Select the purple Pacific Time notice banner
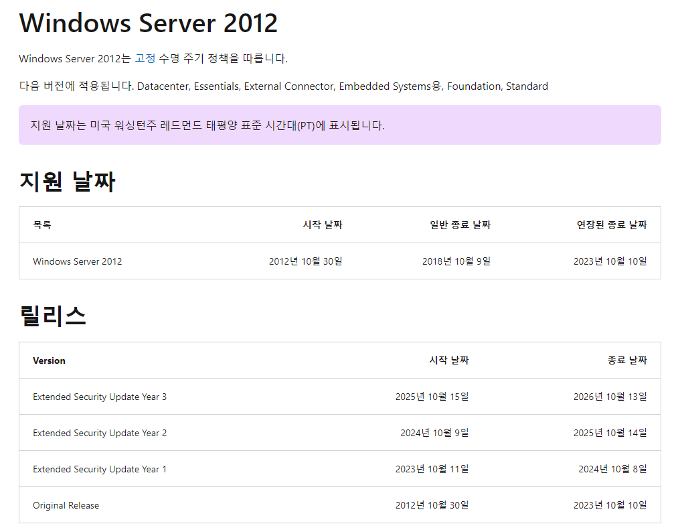The width and height of the screenshot is (678, 532). click(339, 125)
